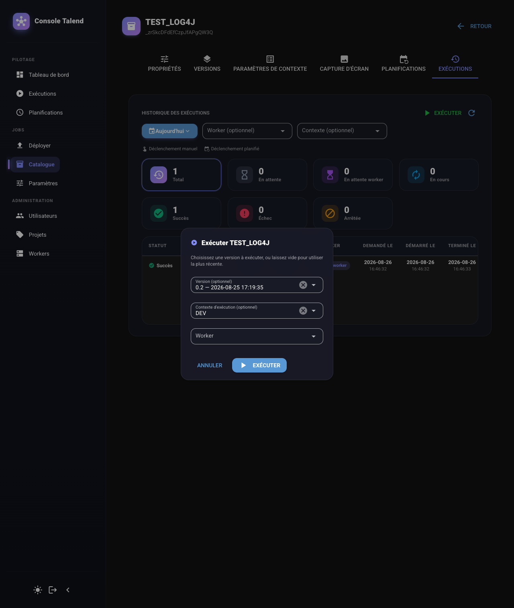The width and height of the screenshot is (514, 608).
Task: Collapse the sidebar with the chevron
Action: click(68, 590)
